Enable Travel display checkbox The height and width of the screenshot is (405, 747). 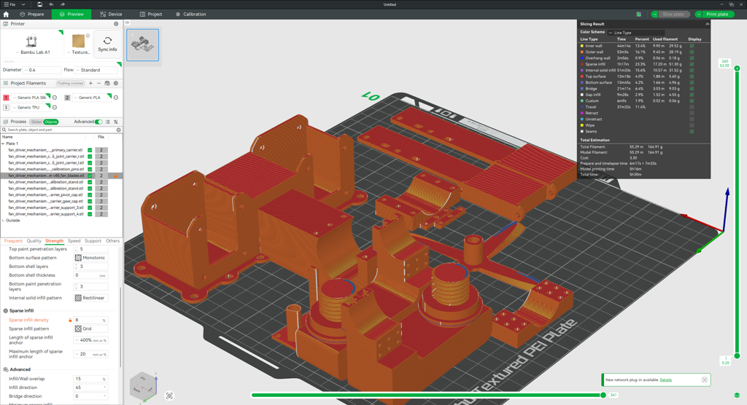(x=692, y=107)
